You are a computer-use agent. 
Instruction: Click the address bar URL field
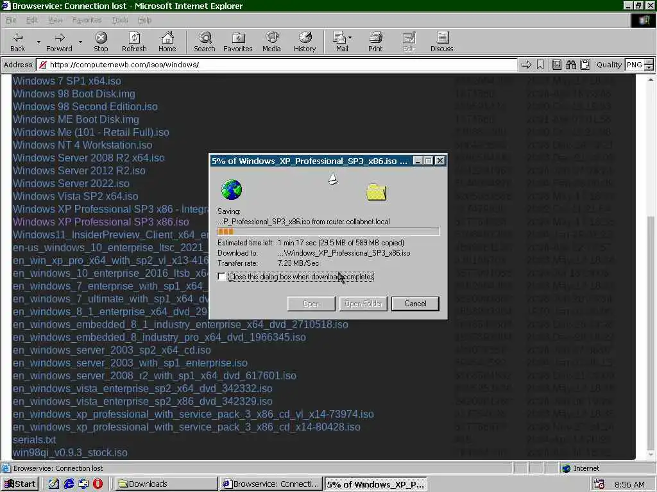tap(277, 65)
